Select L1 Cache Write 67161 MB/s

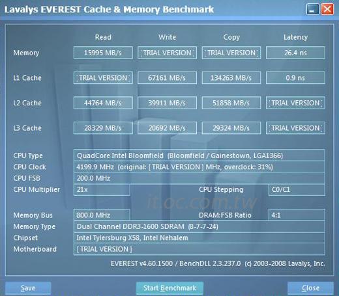167,78
